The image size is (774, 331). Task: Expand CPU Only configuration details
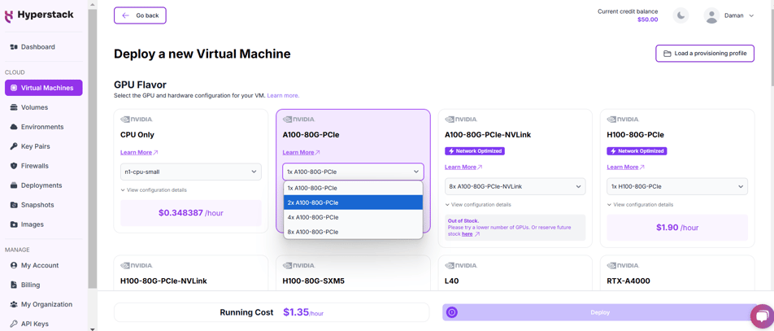click(154, 190)
